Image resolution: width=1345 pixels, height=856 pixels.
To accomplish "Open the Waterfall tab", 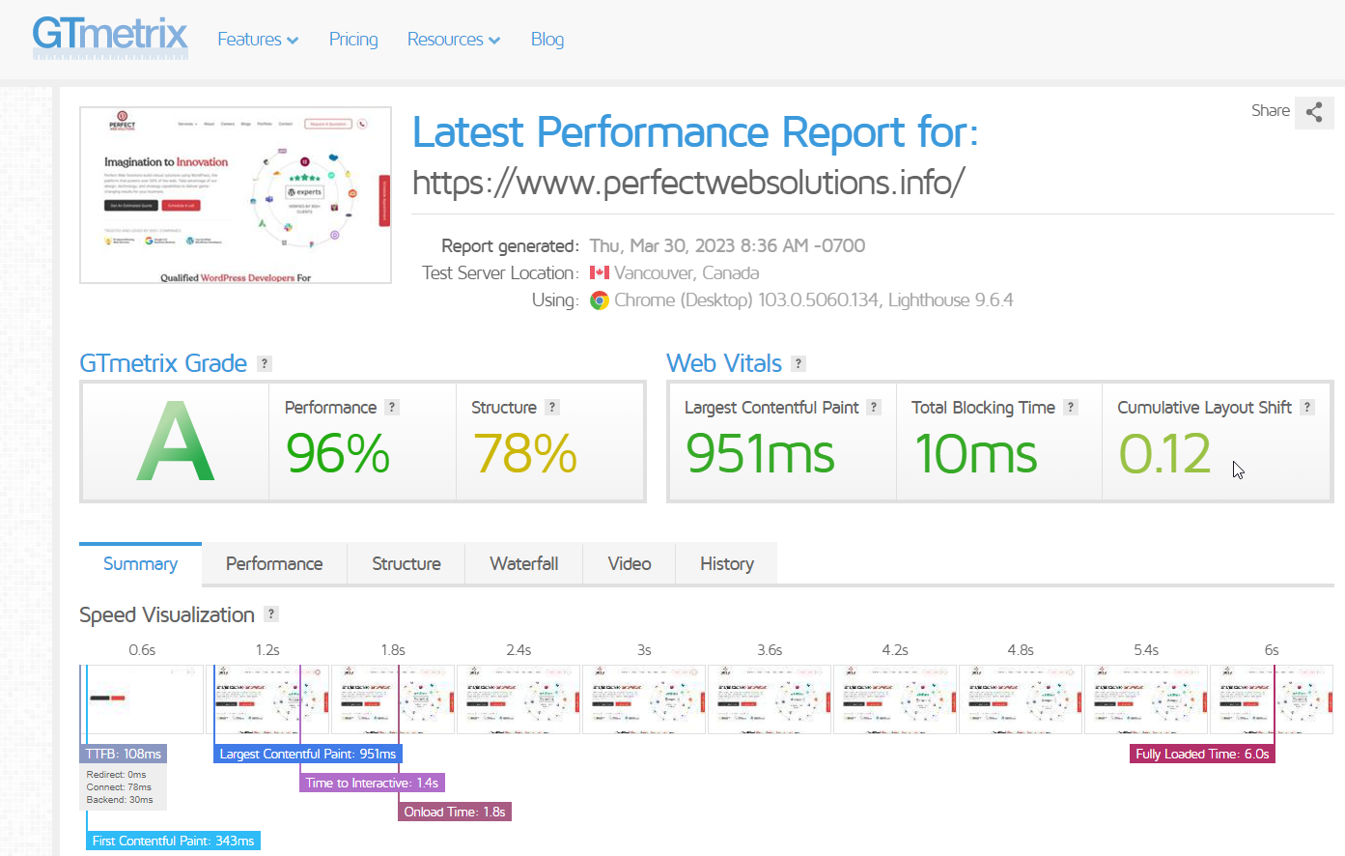I will (524, 564).
